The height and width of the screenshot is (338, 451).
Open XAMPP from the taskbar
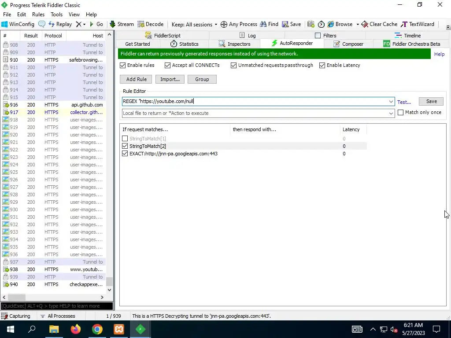[119, 329]
